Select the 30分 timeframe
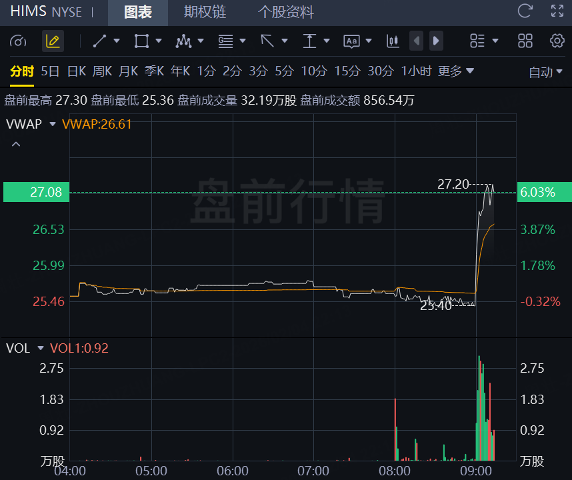The image size is (572, 480). (x=381, y=71)
